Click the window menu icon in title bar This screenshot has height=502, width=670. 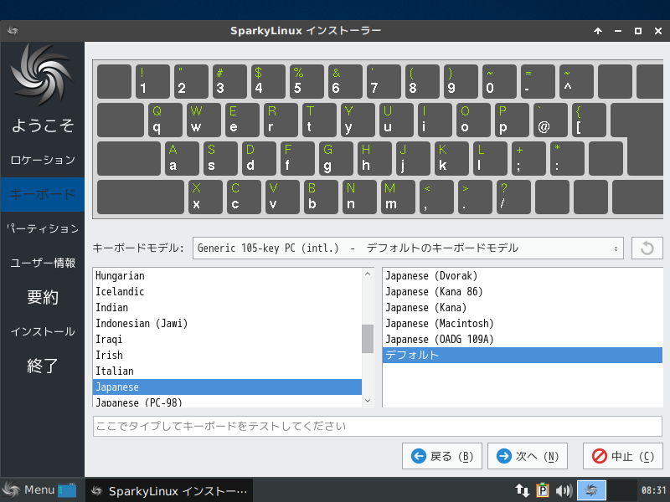(x=13, y=31)
